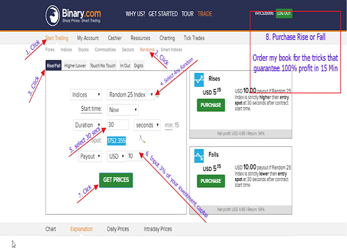Click PURCHASE in the Rises card

tap(211, 105)
